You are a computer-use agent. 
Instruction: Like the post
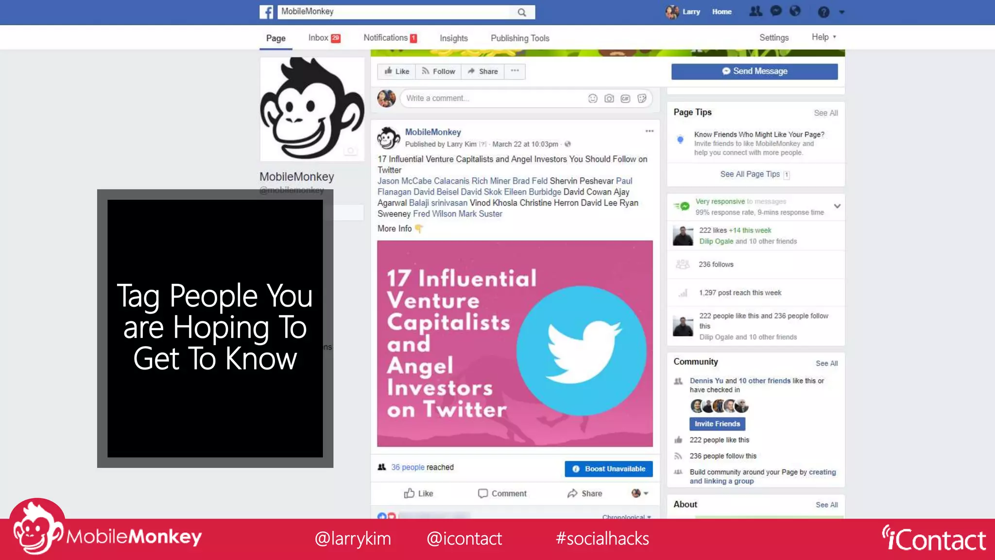point(418,493)
